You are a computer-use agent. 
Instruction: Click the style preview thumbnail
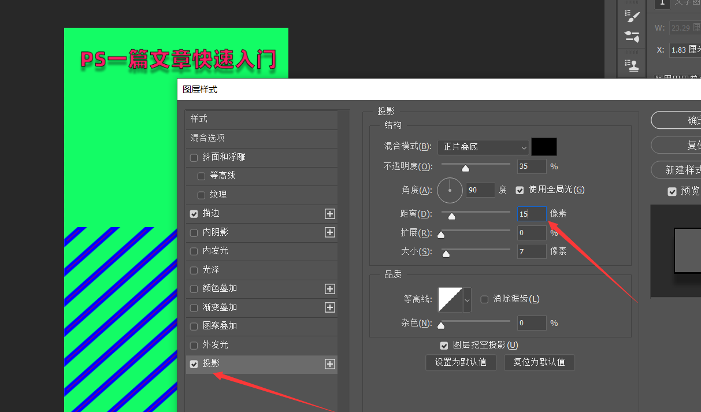pyautogui.click(x=676, y=251)
